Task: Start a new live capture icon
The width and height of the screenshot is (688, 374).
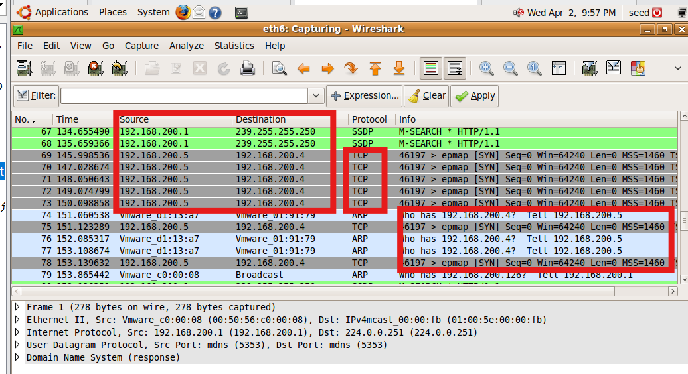Action: click(72, 68)
